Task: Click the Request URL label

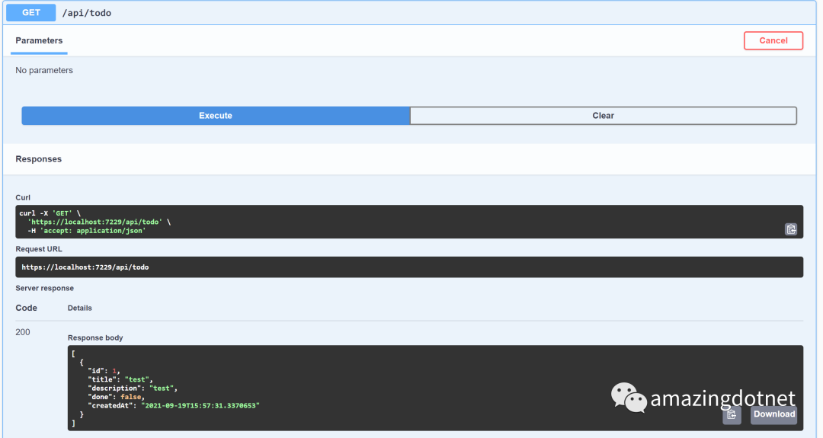Action: pyautogui.click(x=38, y=249)
